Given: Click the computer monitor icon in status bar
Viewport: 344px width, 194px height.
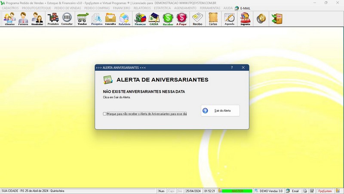Looking at the screenshot, I should coord(312,191).
